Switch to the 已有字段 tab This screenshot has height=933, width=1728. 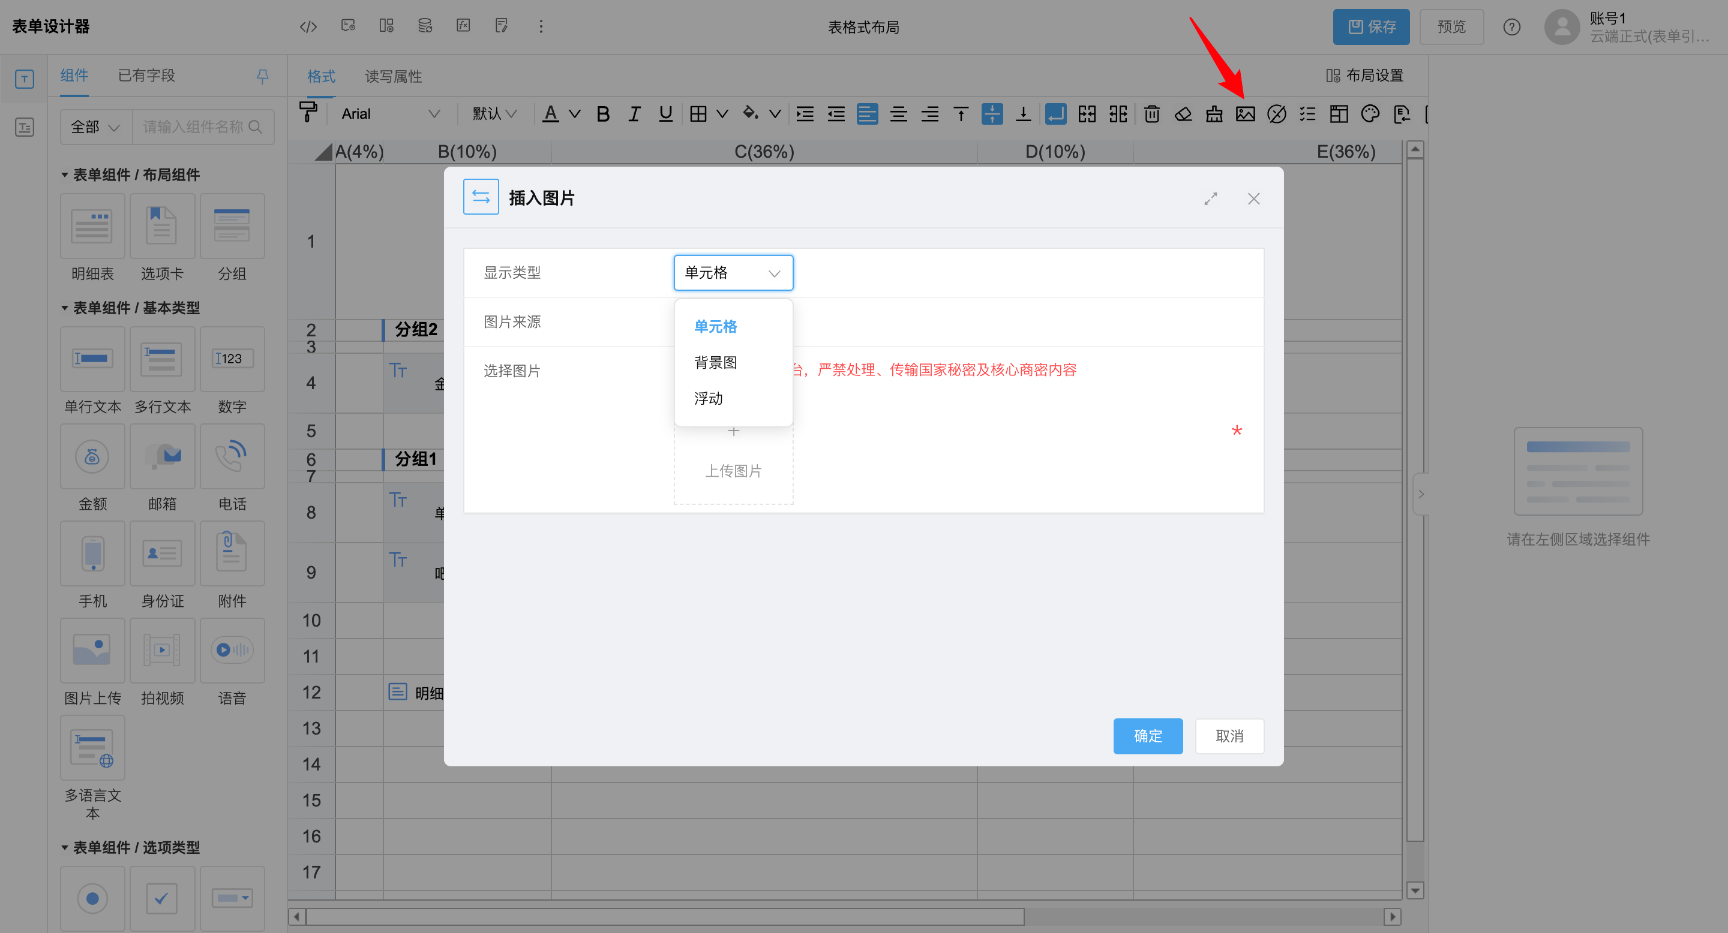point(146,75)
